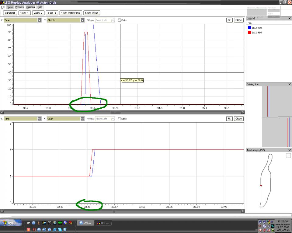Click red swatch for lap 1:12.460
Viewport: 292px width, 233px height.
coord(249,32)
